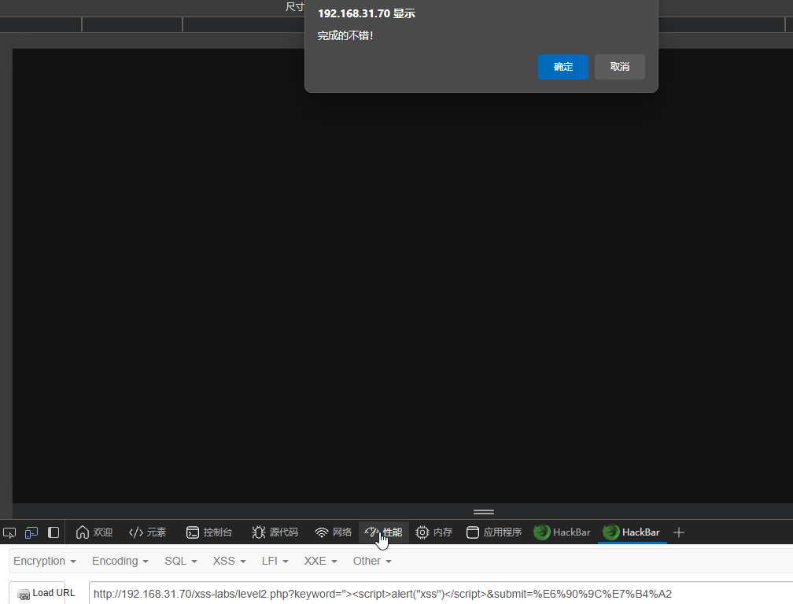This screenshot has height=604, width=793.
Task: Click the icon inside Load URL button
Action: coord(24,595)
